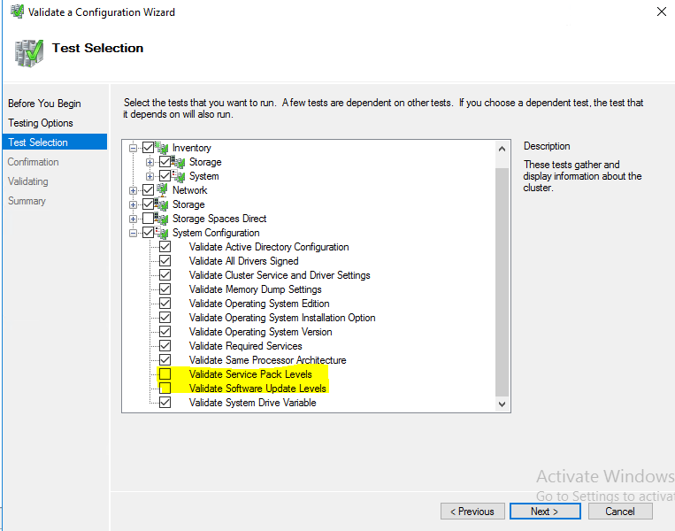Expand the Storage Spaces Direct node

click(x=133, y=219)
